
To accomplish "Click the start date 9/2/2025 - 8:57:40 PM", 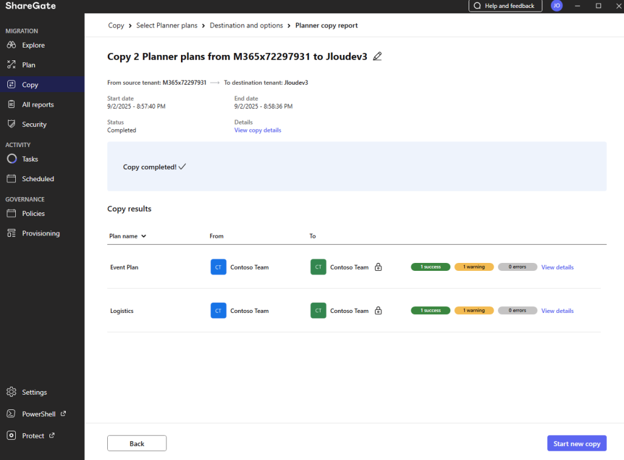I will coord(136,106).
